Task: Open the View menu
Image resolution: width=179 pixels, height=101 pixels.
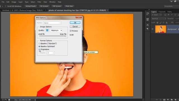Action: tap(45, 2)
